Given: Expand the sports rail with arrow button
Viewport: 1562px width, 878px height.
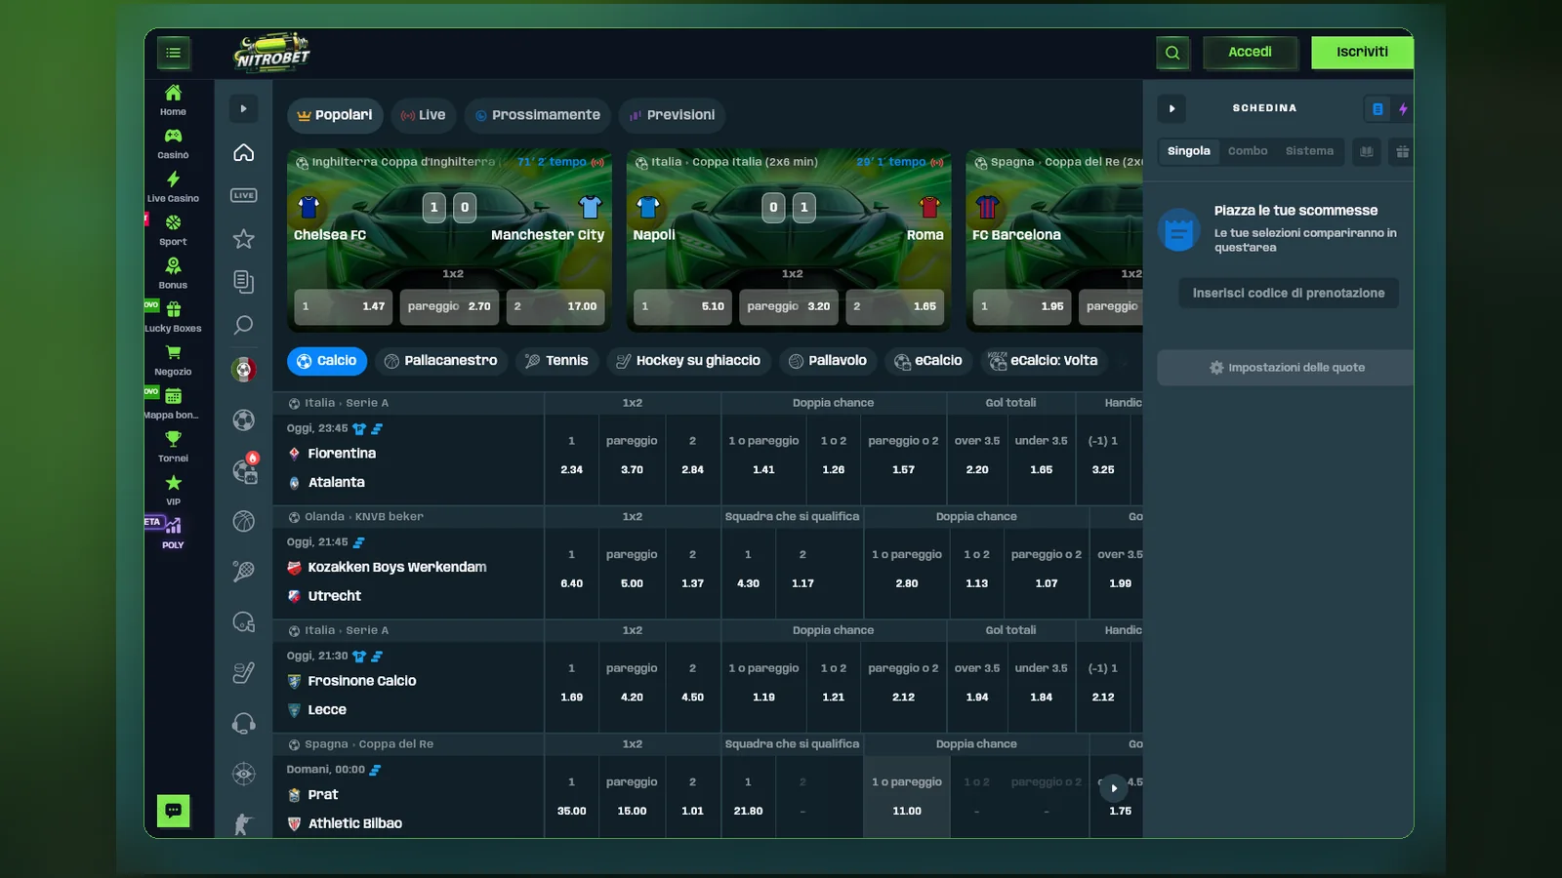Looking at the screenshot, I should (244, 108).
